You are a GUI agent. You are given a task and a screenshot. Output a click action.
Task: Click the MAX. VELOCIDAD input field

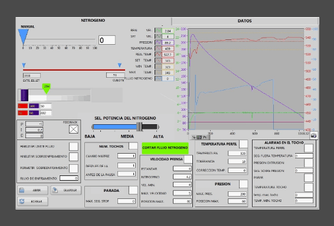182,193
